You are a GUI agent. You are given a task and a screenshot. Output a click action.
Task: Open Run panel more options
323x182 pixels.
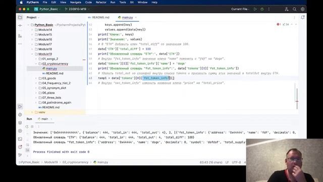[x=38, y=126]
